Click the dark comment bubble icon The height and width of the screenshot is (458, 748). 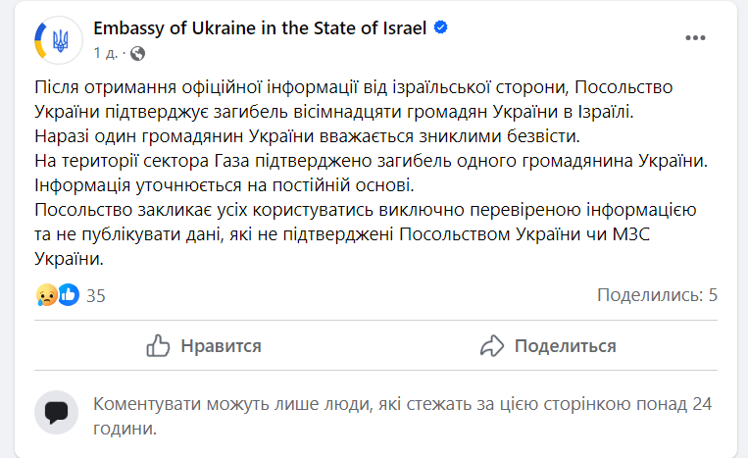tap(56, 413)
